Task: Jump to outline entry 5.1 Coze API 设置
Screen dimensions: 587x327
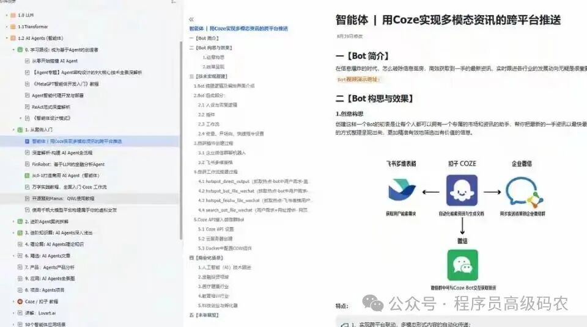Action: click(216, 229)
